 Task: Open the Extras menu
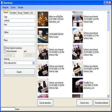point(13,7)
